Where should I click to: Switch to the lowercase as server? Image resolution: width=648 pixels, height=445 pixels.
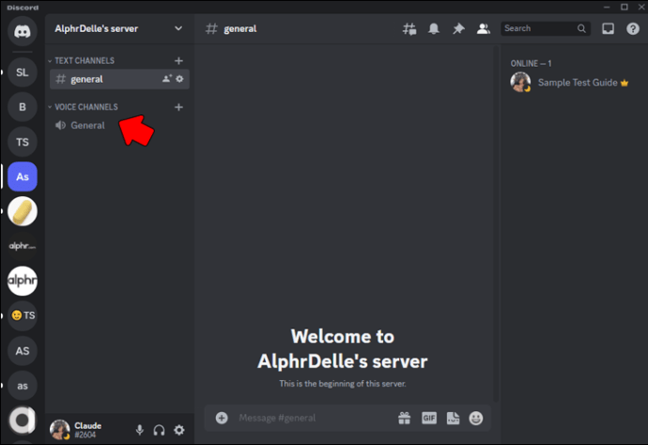23,386
